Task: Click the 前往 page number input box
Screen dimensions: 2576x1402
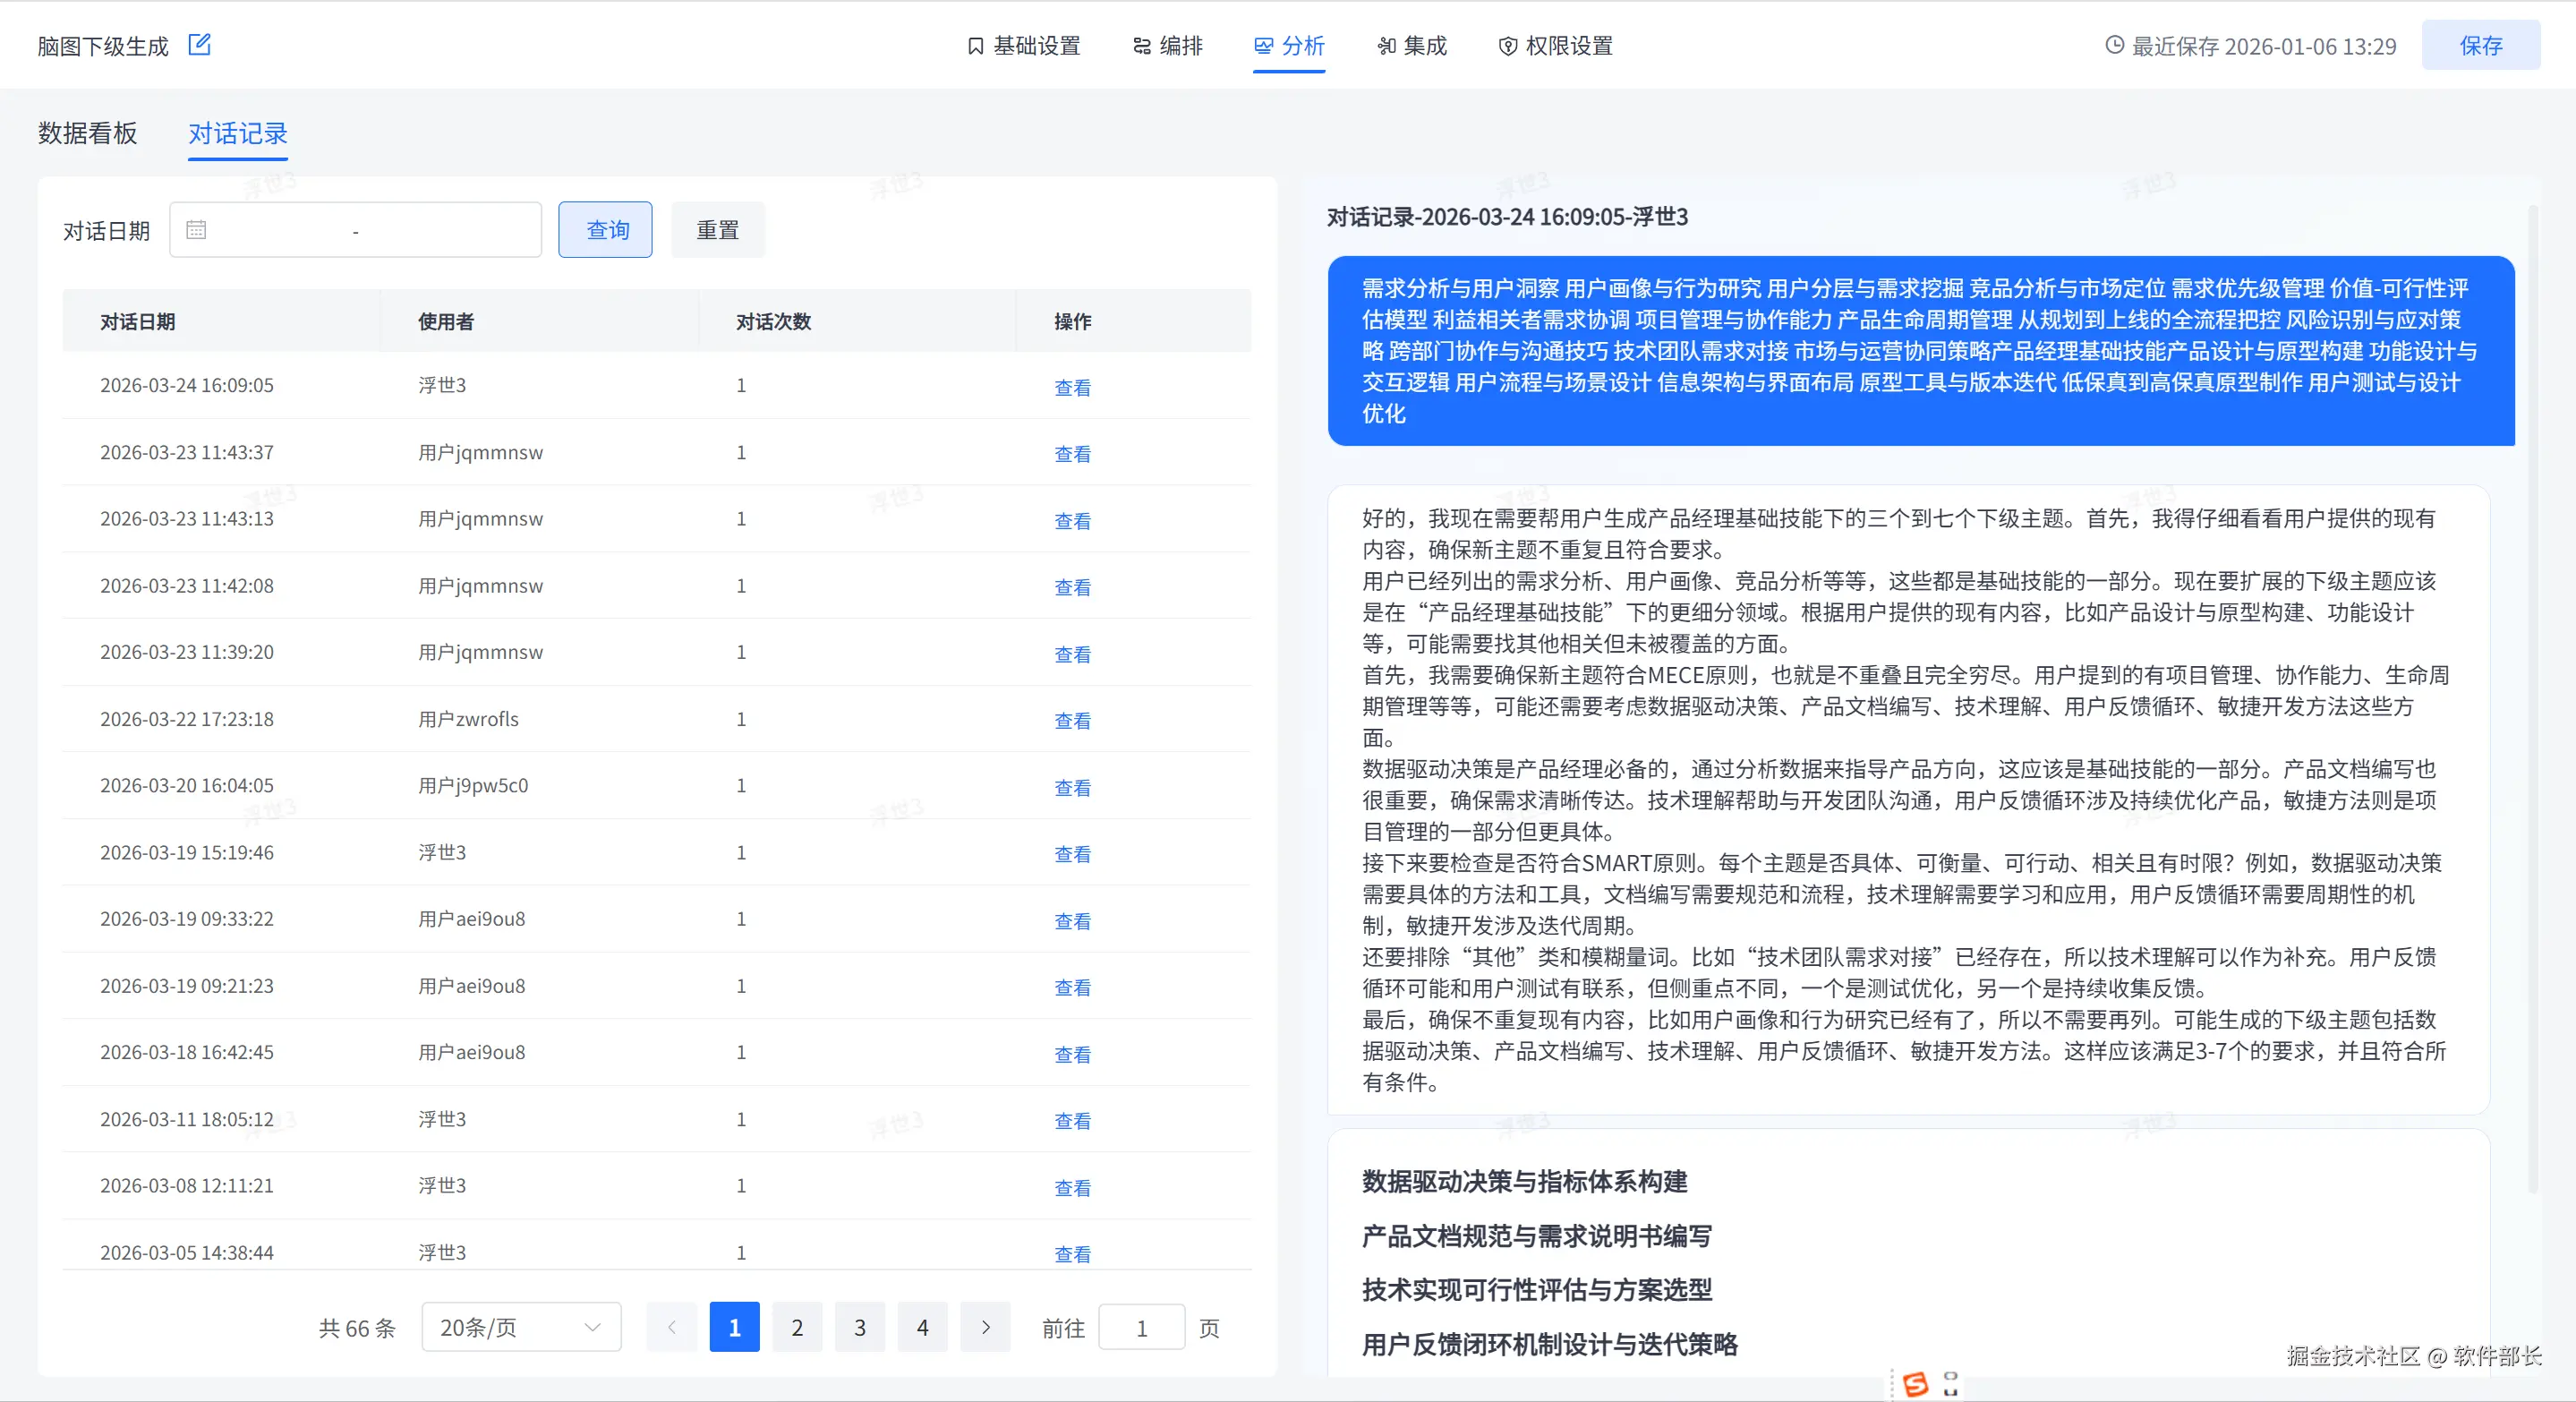Action: pos(1141,1327)
